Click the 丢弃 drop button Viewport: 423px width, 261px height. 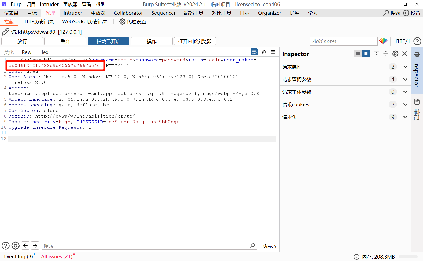[x=65, y=41]
